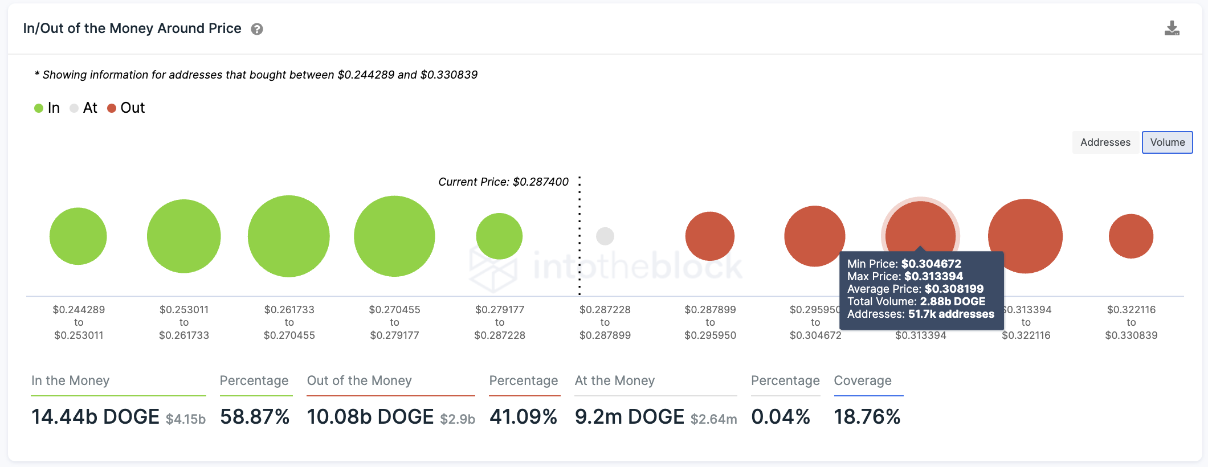This screenshot has height=467, width=1208.
Task: Click the At the Money heading
Action: (615, 380)
